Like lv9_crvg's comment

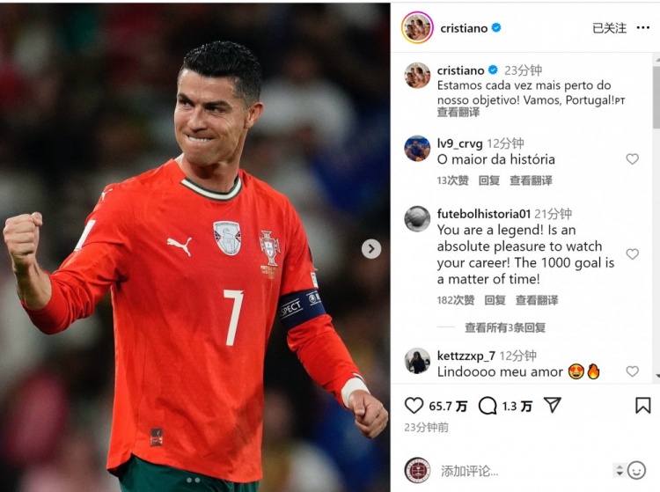(x=632, y=158)
